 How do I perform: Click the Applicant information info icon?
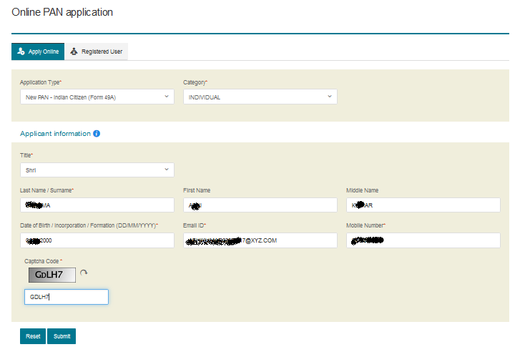point(97,134)
